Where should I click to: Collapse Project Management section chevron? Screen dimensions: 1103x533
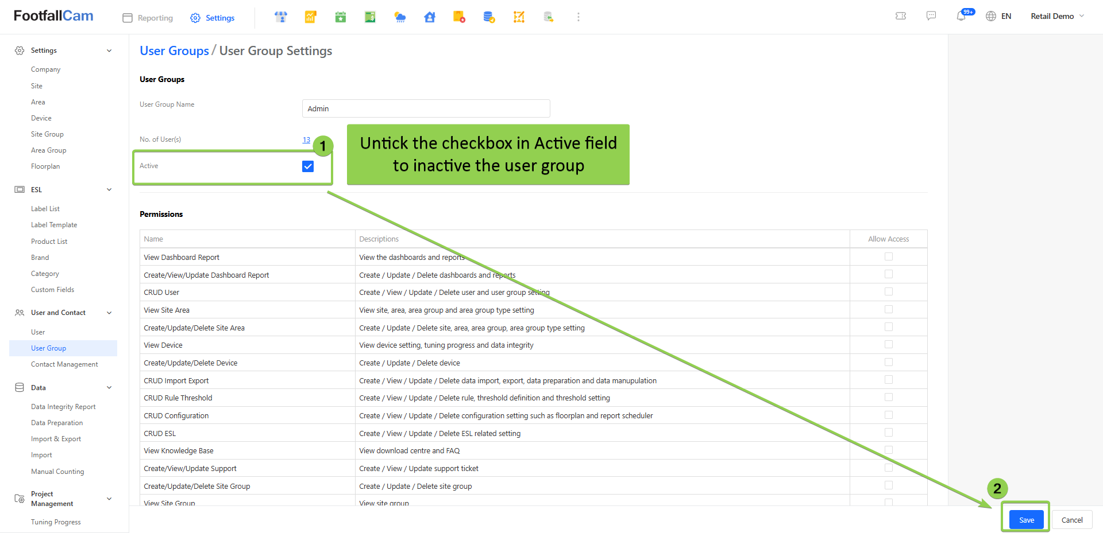point(109,499)
